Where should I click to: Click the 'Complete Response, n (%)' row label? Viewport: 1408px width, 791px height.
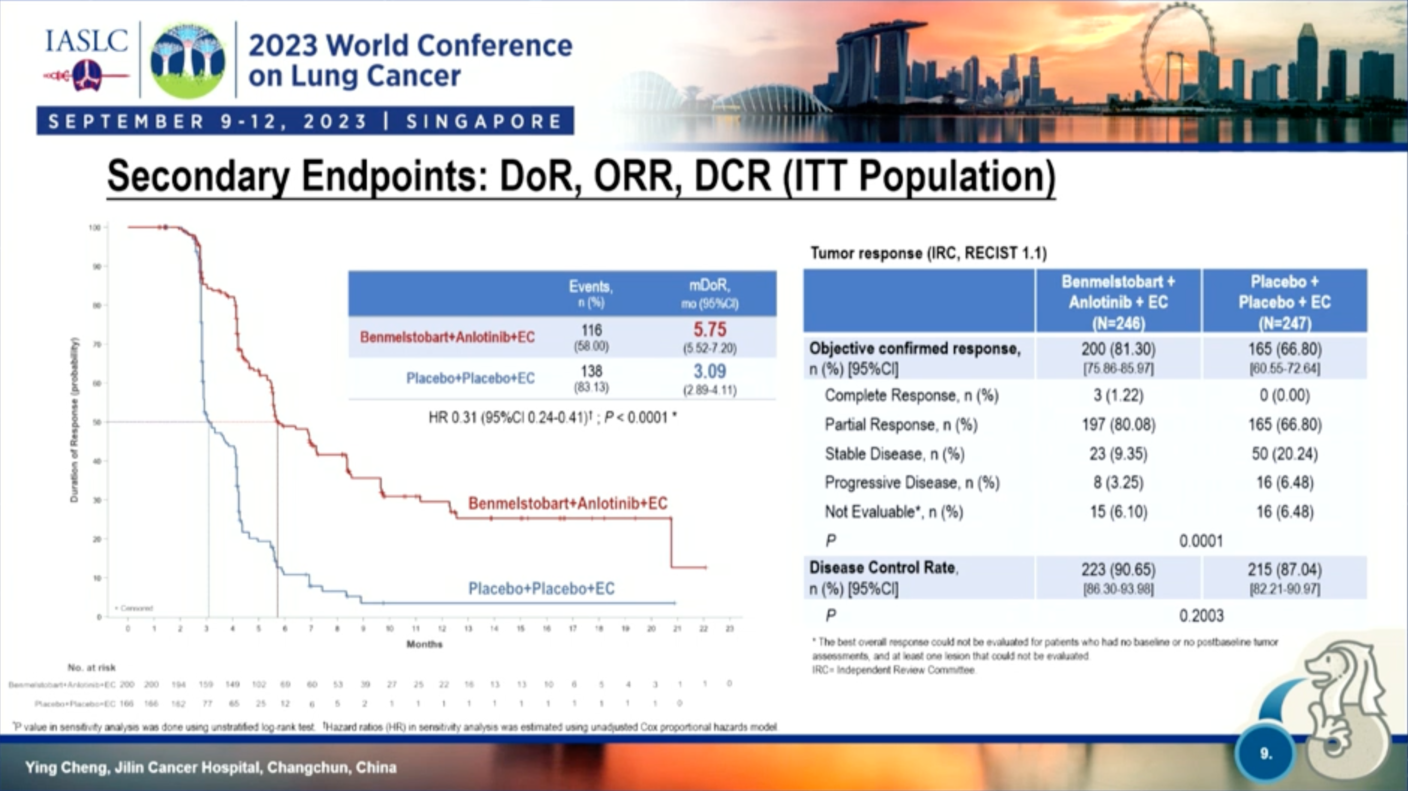911,395
